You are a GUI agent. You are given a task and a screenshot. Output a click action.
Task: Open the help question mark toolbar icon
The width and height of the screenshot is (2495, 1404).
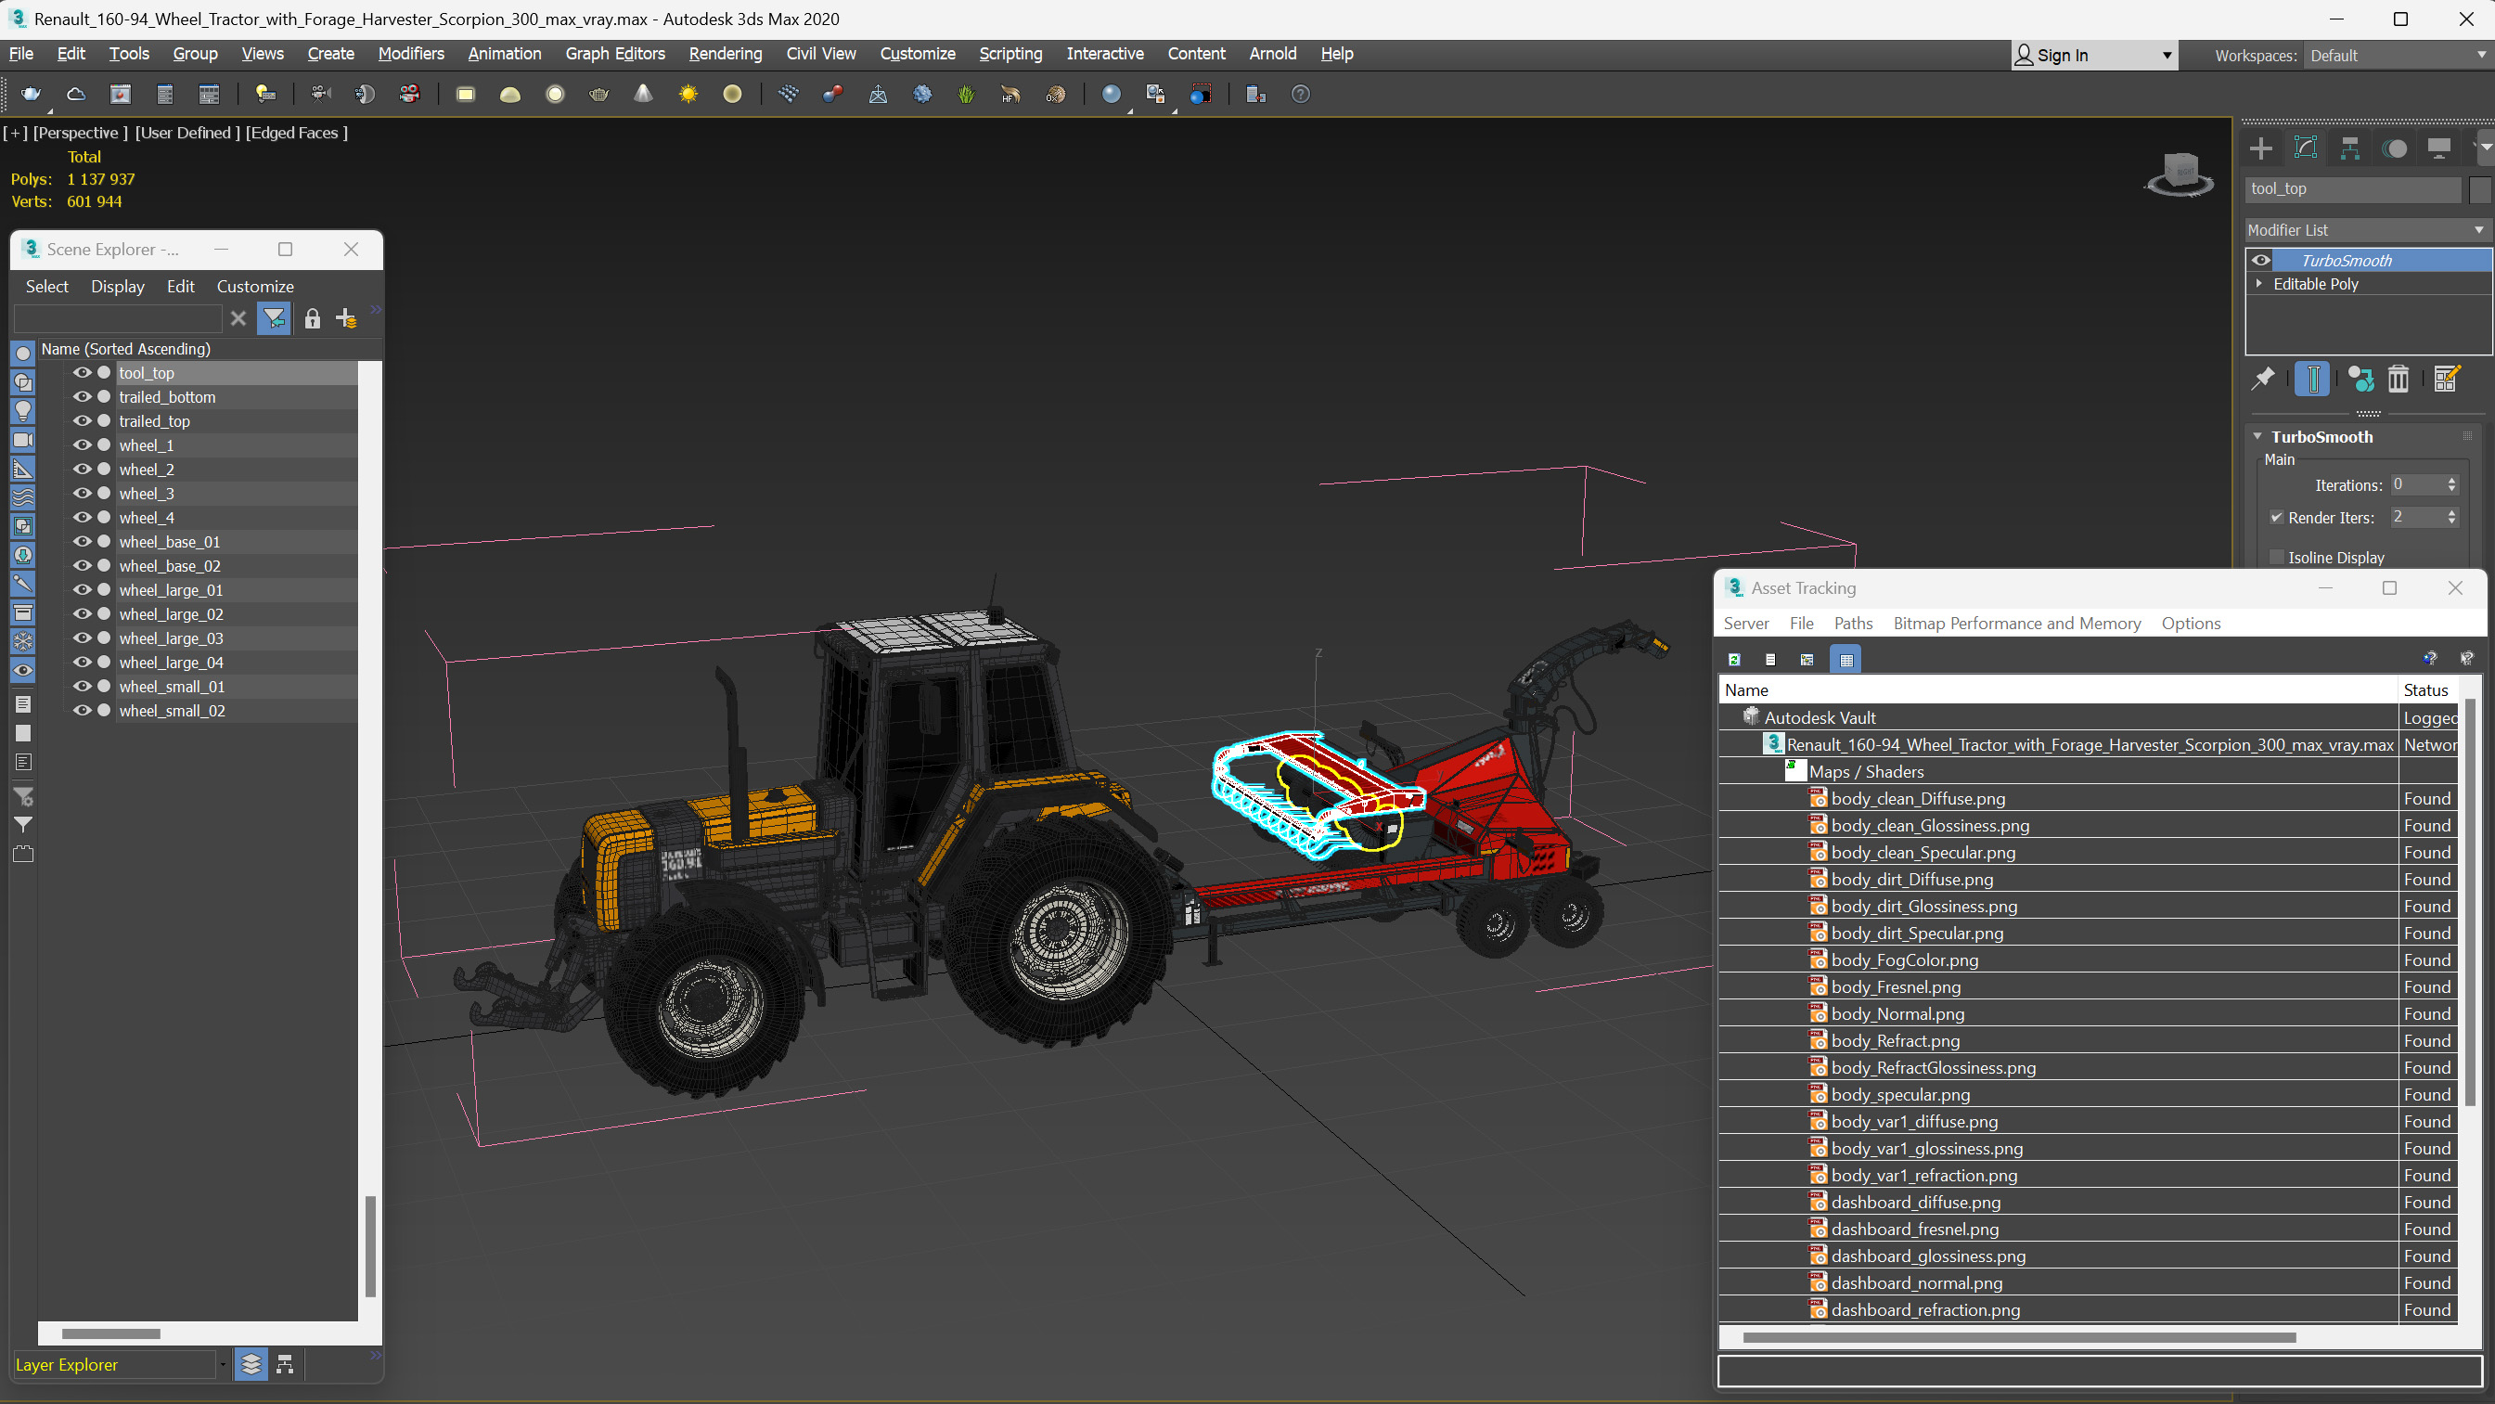click(x=1301, y=94)
